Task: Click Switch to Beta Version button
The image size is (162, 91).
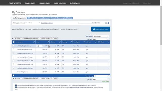Action: pyautogui.click(x=101, y=29)
